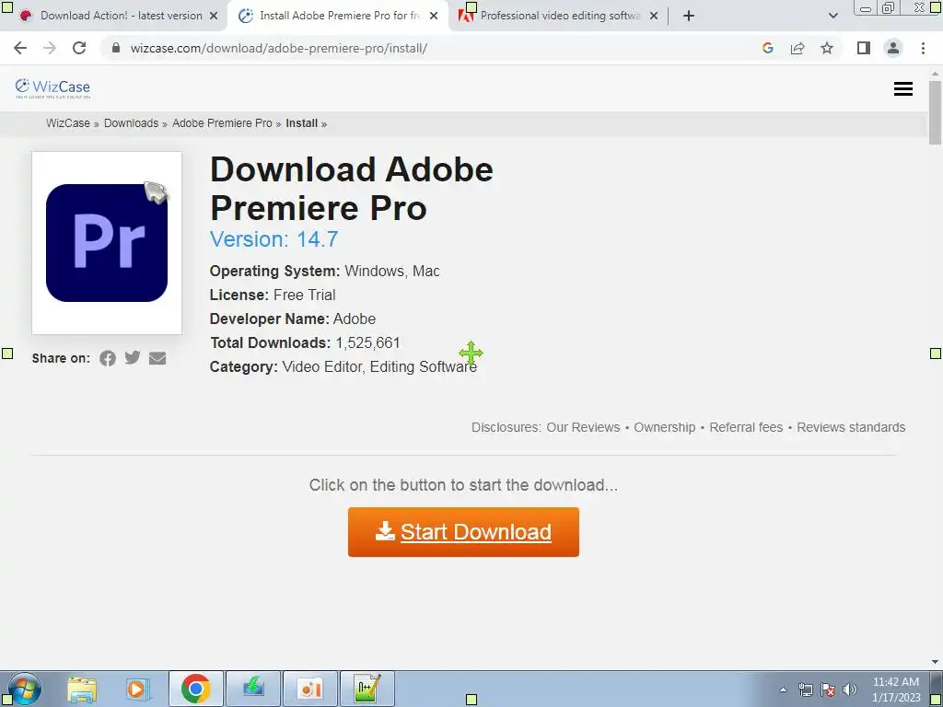Click the taskbar clock showing 11:42 AM
Viewport: 943px width, 707px height.
click(895, 690)
